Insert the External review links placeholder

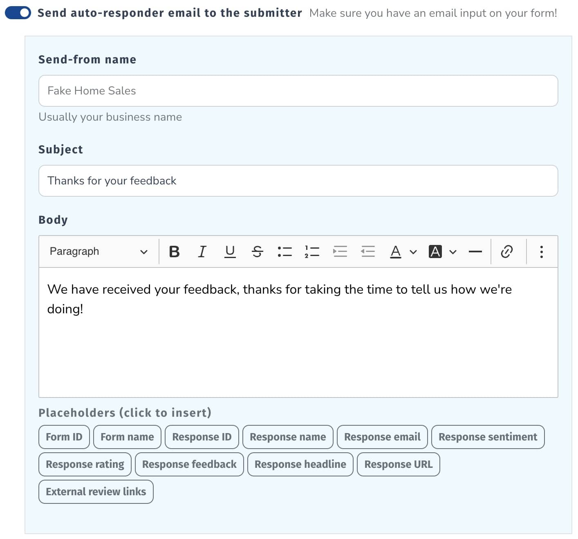coord(96,492)
